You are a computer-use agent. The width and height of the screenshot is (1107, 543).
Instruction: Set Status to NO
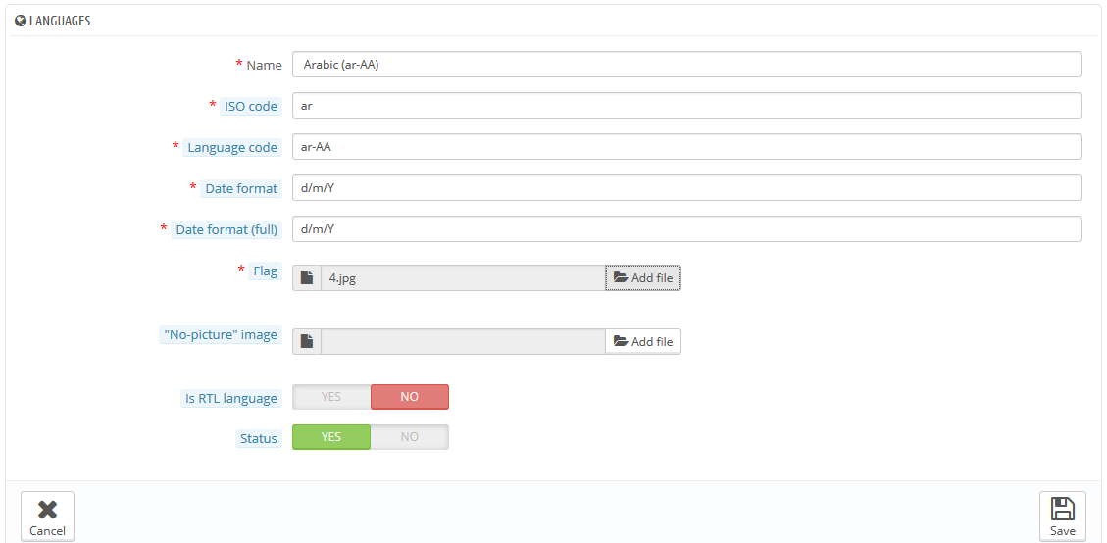point(410,437)
